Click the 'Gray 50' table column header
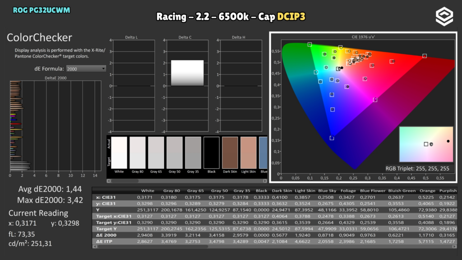Screen dimensions: 462x260 coord(219,191)
